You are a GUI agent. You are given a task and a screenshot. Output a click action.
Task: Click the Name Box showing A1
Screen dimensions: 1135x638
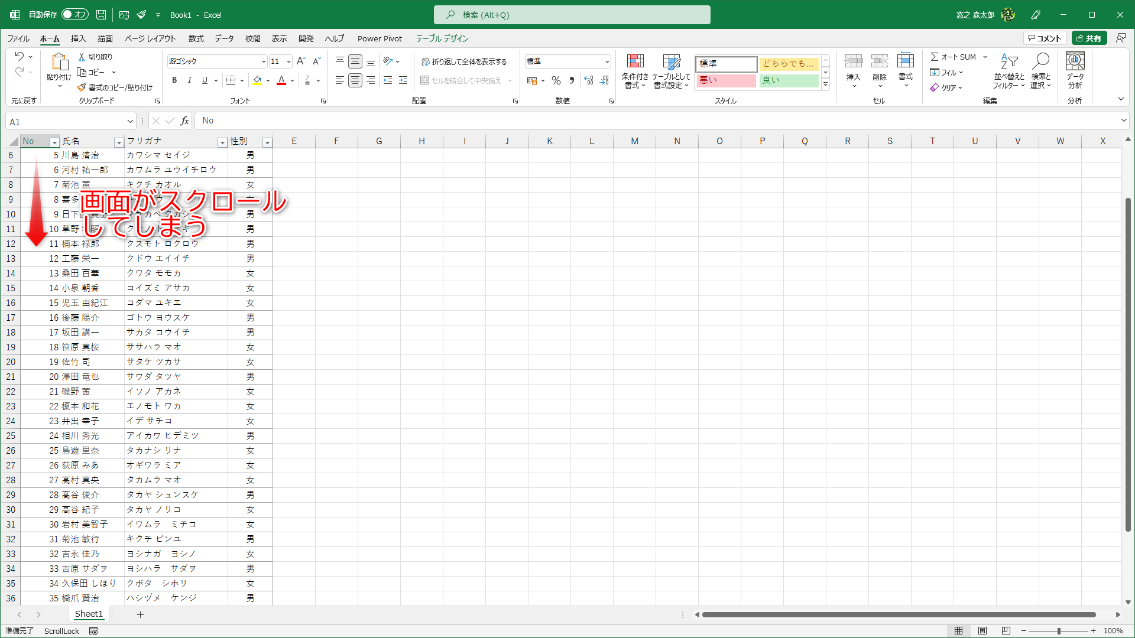coord(65,122)
